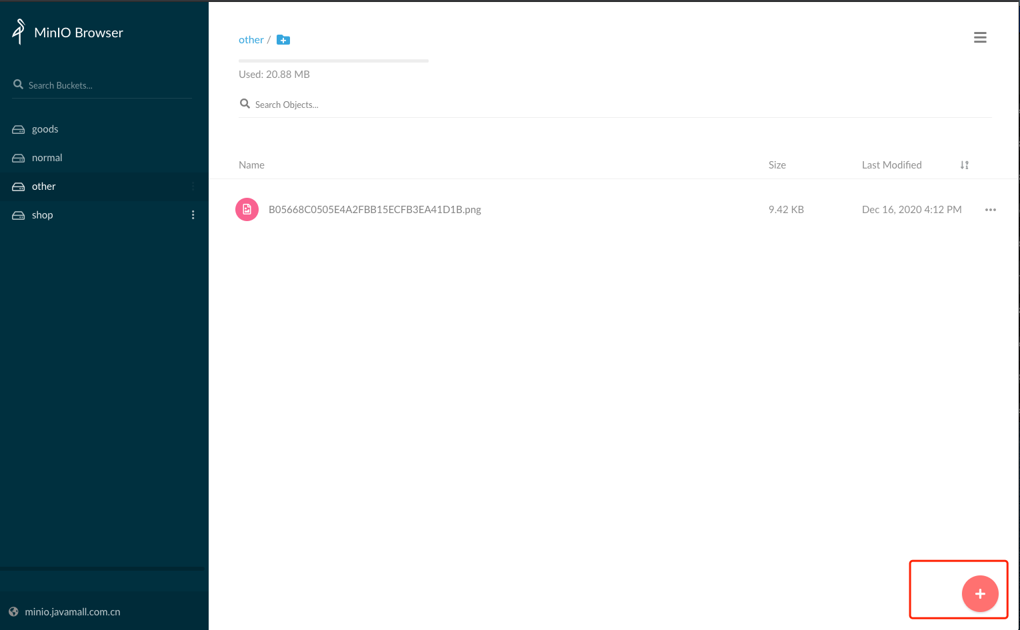This screenshot has width=1020, height=630.
Task: Open shop bucket options menu dots
Action: click(193, 215)
